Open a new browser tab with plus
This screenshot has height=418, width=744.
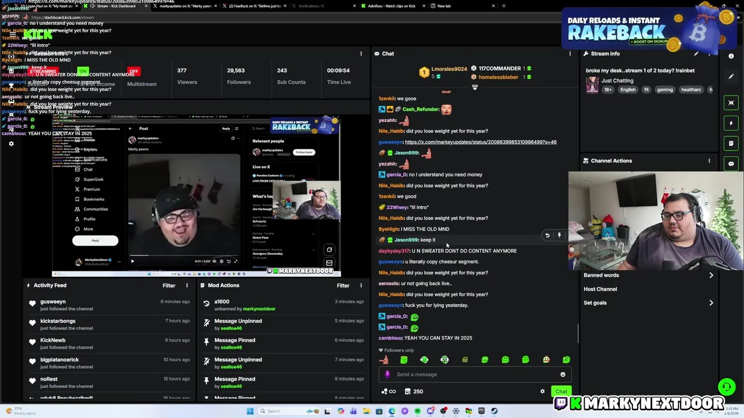point(503,6)
